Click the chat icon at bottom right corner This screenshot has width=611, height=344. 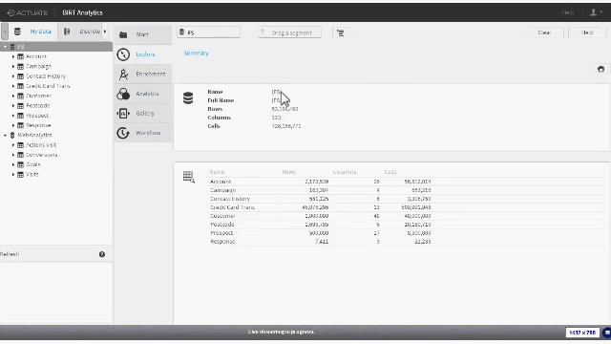pyautogui.click(x=607, y=333)
